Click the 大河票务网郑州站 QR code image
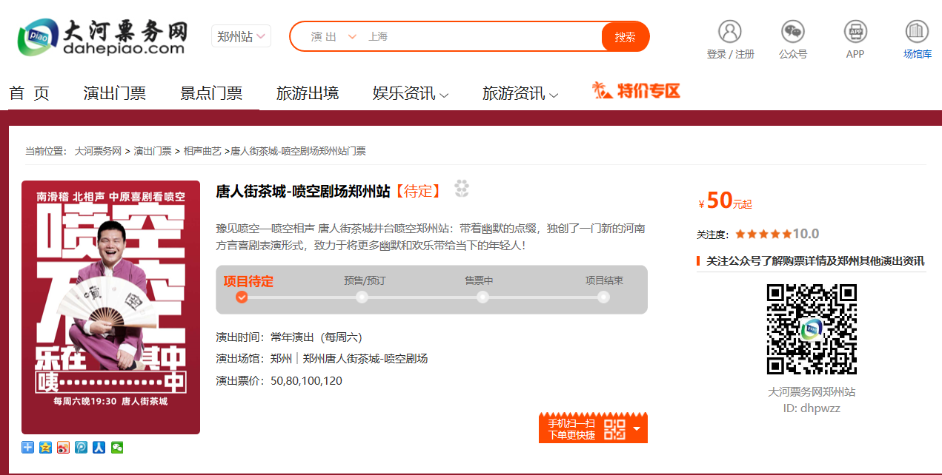The height and width of the screenshot is (475, 942). [x=812, y=329]
